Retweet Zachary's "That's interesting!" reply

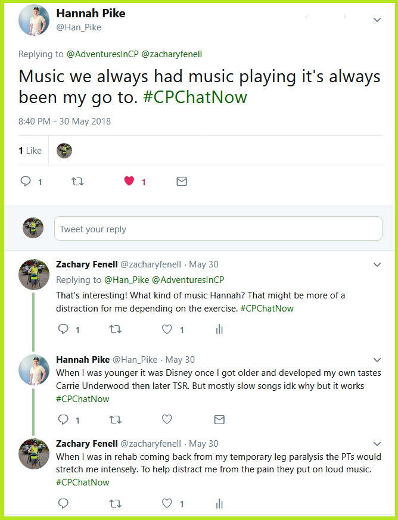(x=115, y=329)
